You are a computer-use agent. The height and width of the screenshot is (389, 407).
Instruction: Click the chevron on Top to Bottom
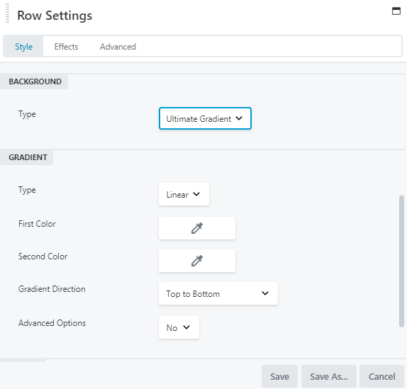pyautogui.click(x=265, y=293)
